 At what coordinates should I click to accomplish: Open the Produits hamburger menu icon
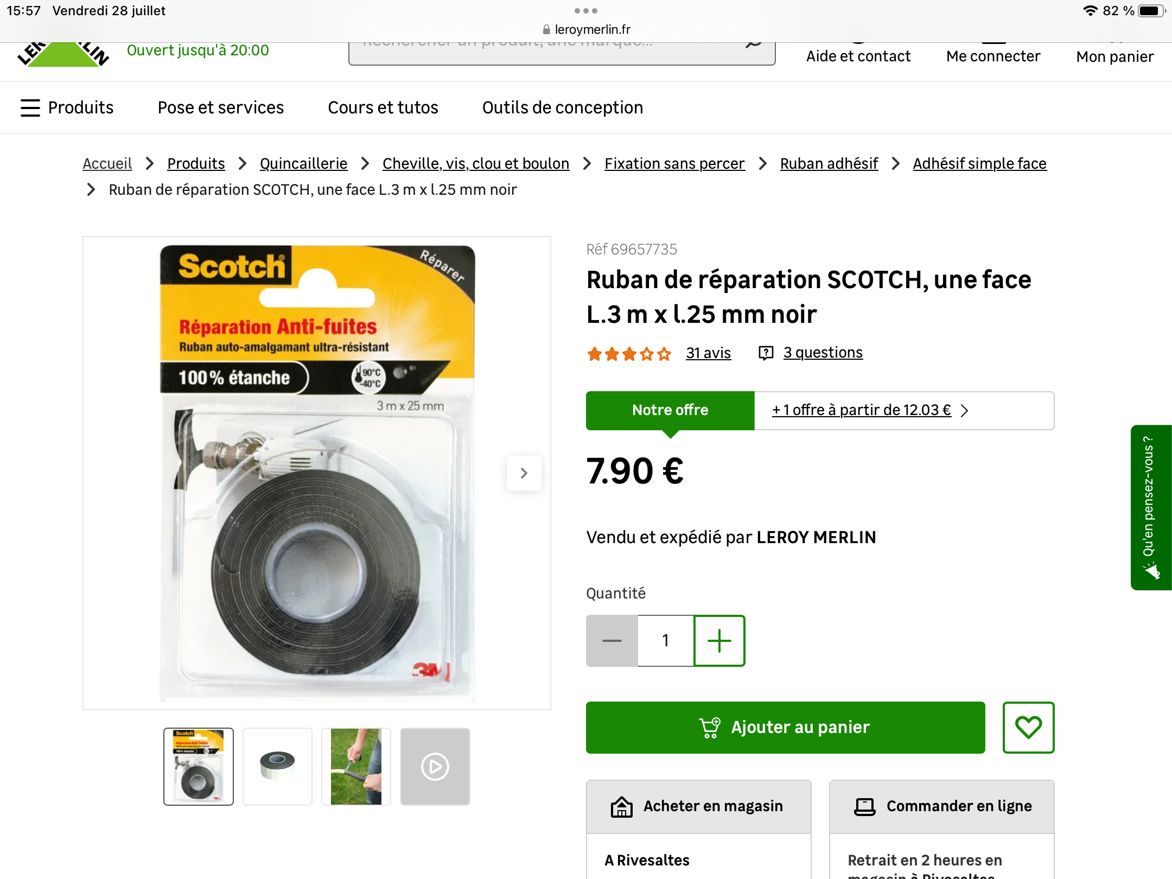point(30,107)
